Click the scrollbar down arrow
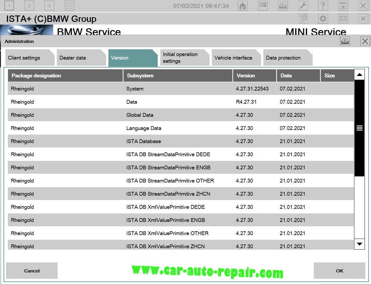Image resolution: width=371 pixels, height=285 pixels. pyautogui.click(x=359, y=244)
